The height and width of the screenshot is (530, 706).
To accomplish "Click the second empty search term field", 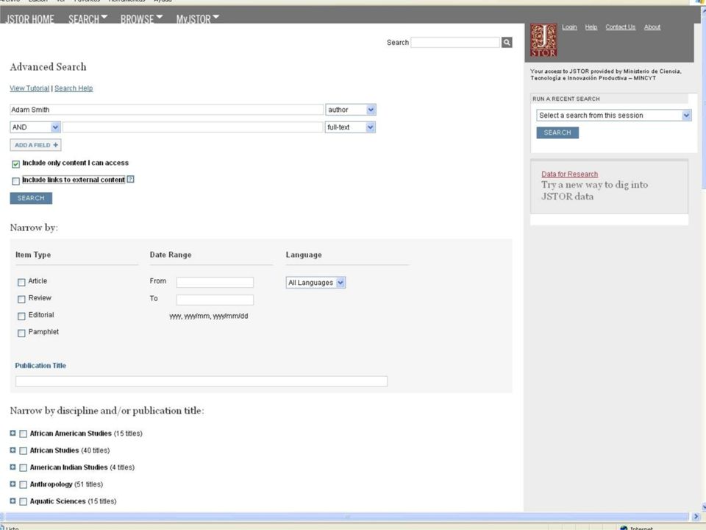I will [193, 127].
